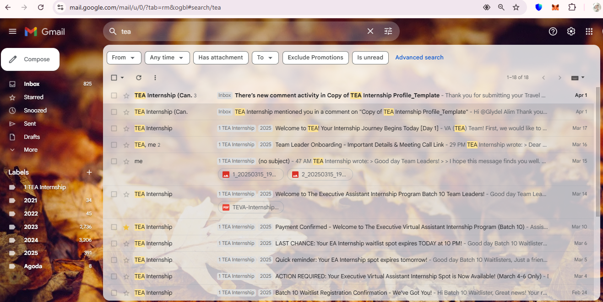Tick checkbox for Welcome to TEA email
The image size is (603, 302).
coord(114,128)
